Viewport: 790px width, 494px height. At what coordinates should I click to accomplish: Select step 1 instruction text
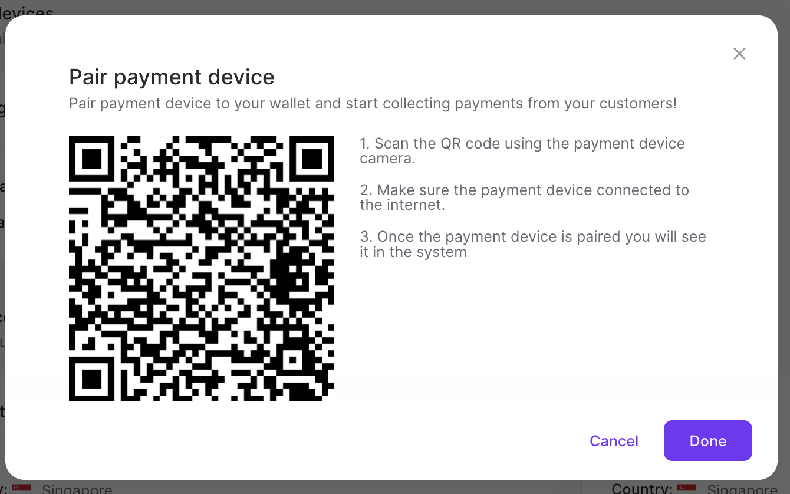pos(522,150)
